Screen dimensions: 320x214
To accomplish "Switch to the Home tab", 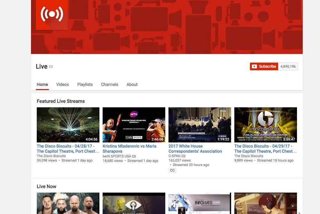I will (x=42, y=84).
